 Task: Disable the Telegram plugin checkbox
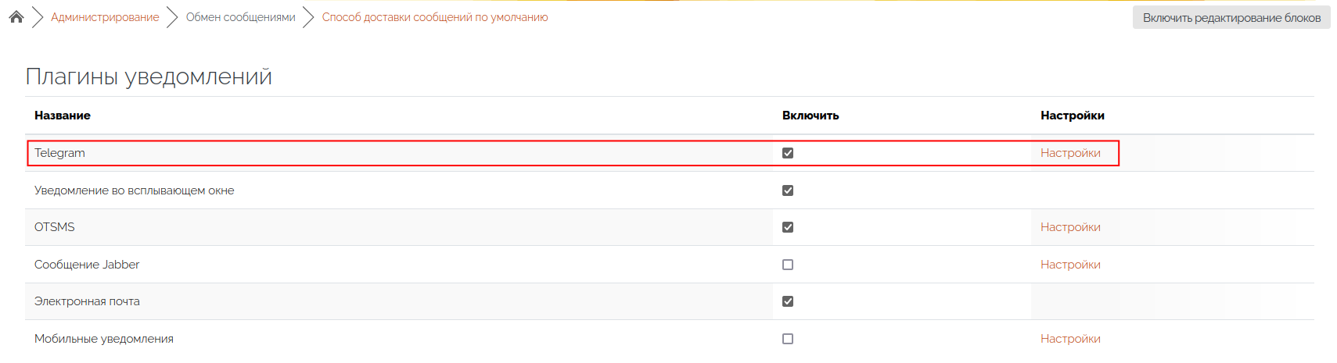(x=788, y=153)
